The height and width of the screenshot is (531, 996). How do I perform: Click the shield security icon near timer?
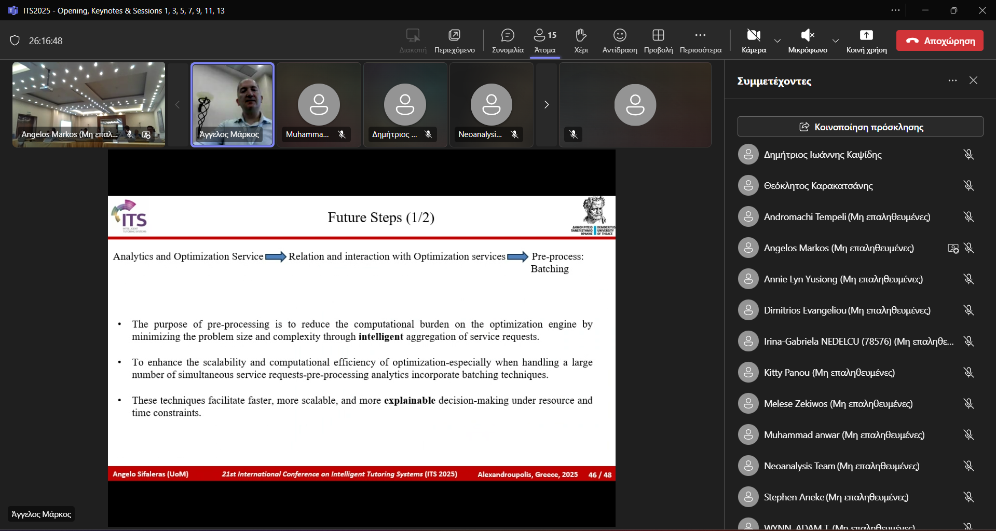click(x=15, y=40)
